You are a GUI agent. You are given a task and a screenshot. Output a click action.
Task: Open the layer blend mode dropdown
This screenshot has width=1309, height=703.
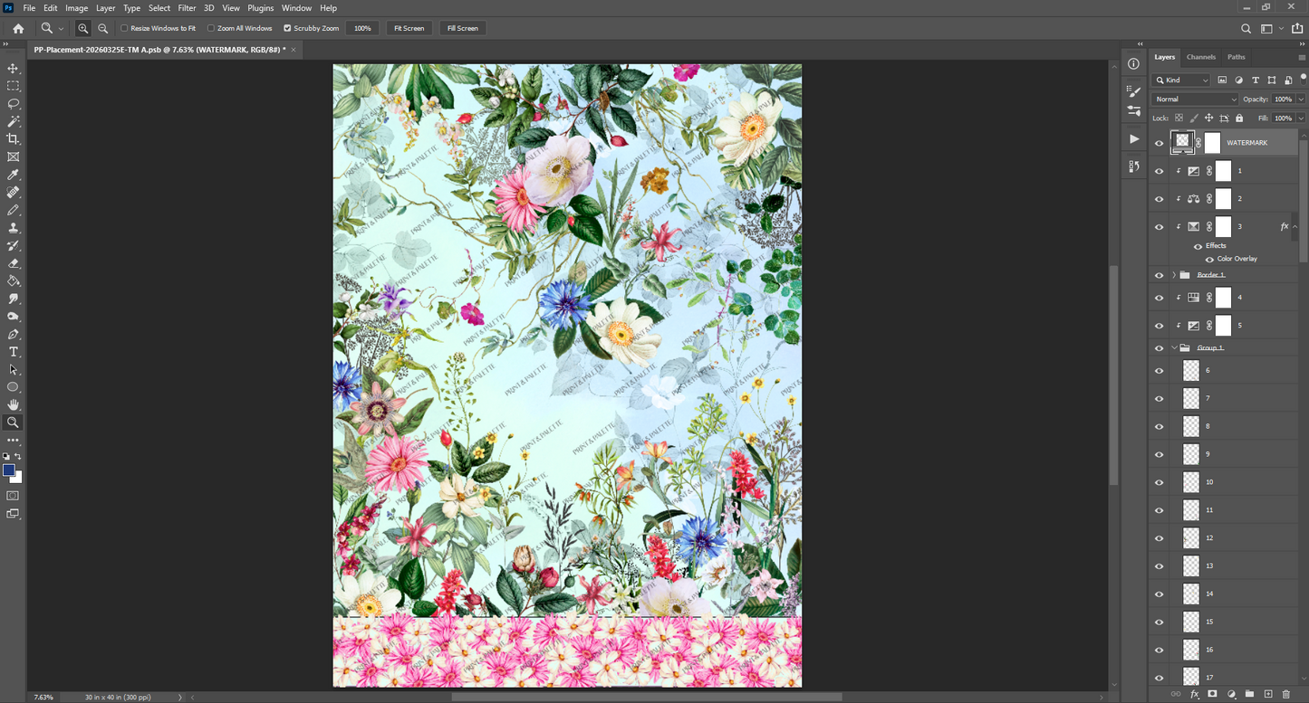coord(1195,99)
